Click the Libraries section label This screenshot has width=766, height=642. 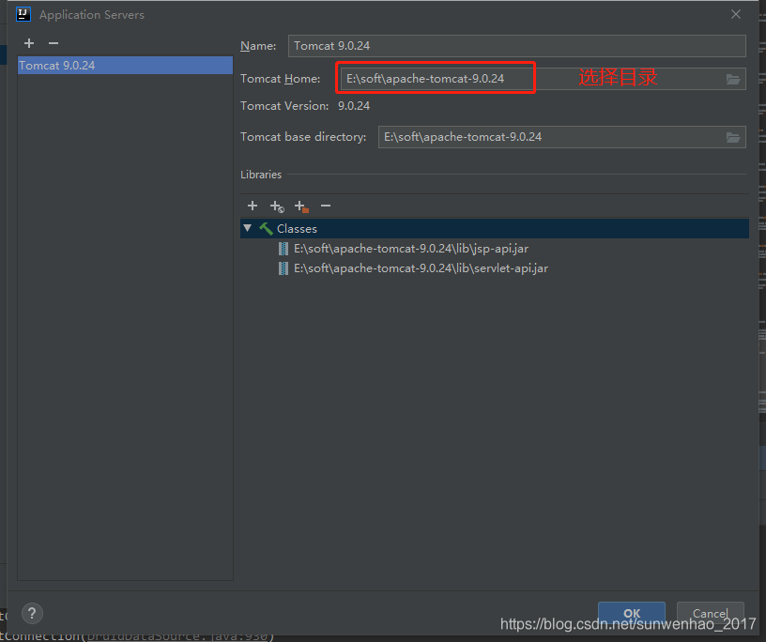261,175
